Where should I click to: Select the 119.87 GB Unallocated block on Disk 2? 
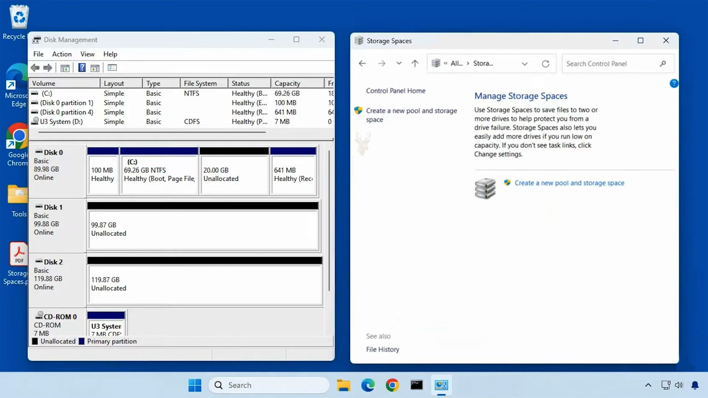tap(204, 284)
